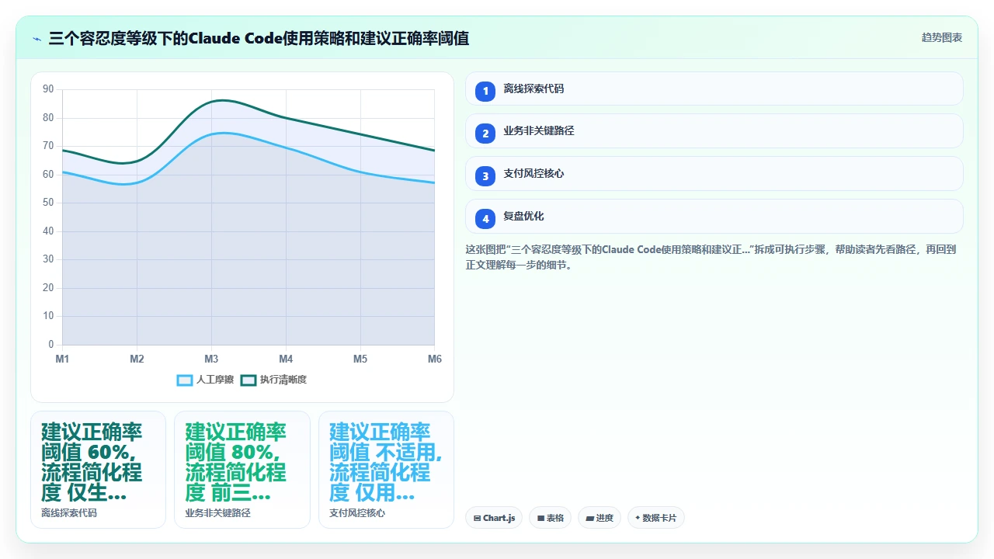Click the sparkle icon in 数据卡片 tag

(638, 518)
